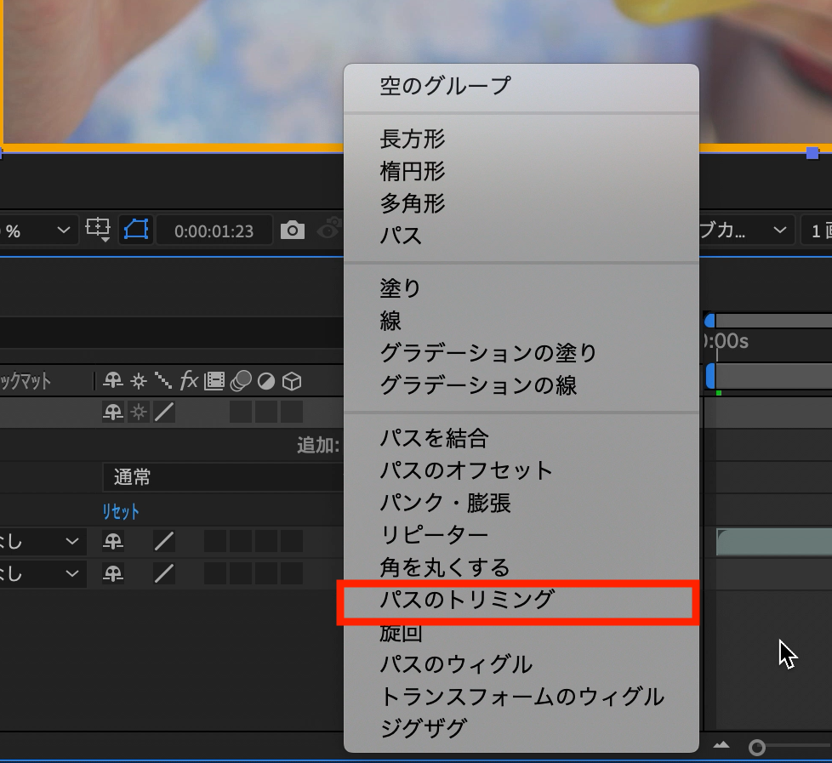
Task: Choose 長方形 in the shape menu
Action: click(x=521, y=139)
